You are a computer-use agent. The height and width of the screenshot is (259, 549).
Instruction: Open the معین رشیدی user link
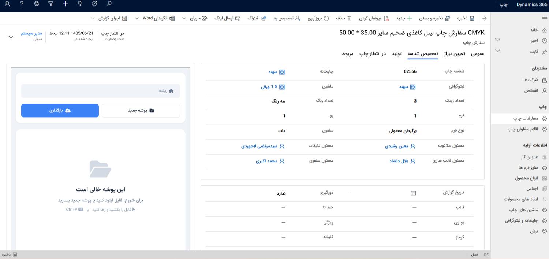point(400,146)
